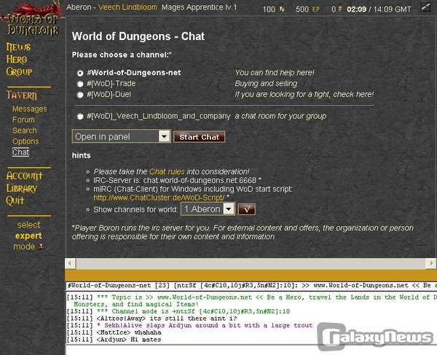
Task: Click the '<Ardjun> Hi mates' chat line
Action: coord(114,340)
